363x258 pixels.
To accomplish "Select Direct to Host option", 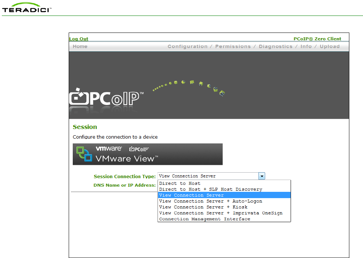I will pos(224,183).
